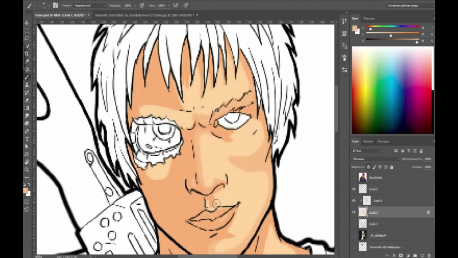
Task: Hide the Слой 8 layer
Action: coord(354,201)
